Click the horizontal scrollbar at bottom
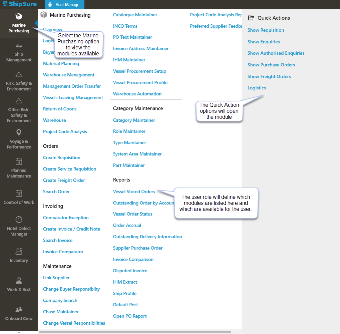 click(x=135, y=332)
